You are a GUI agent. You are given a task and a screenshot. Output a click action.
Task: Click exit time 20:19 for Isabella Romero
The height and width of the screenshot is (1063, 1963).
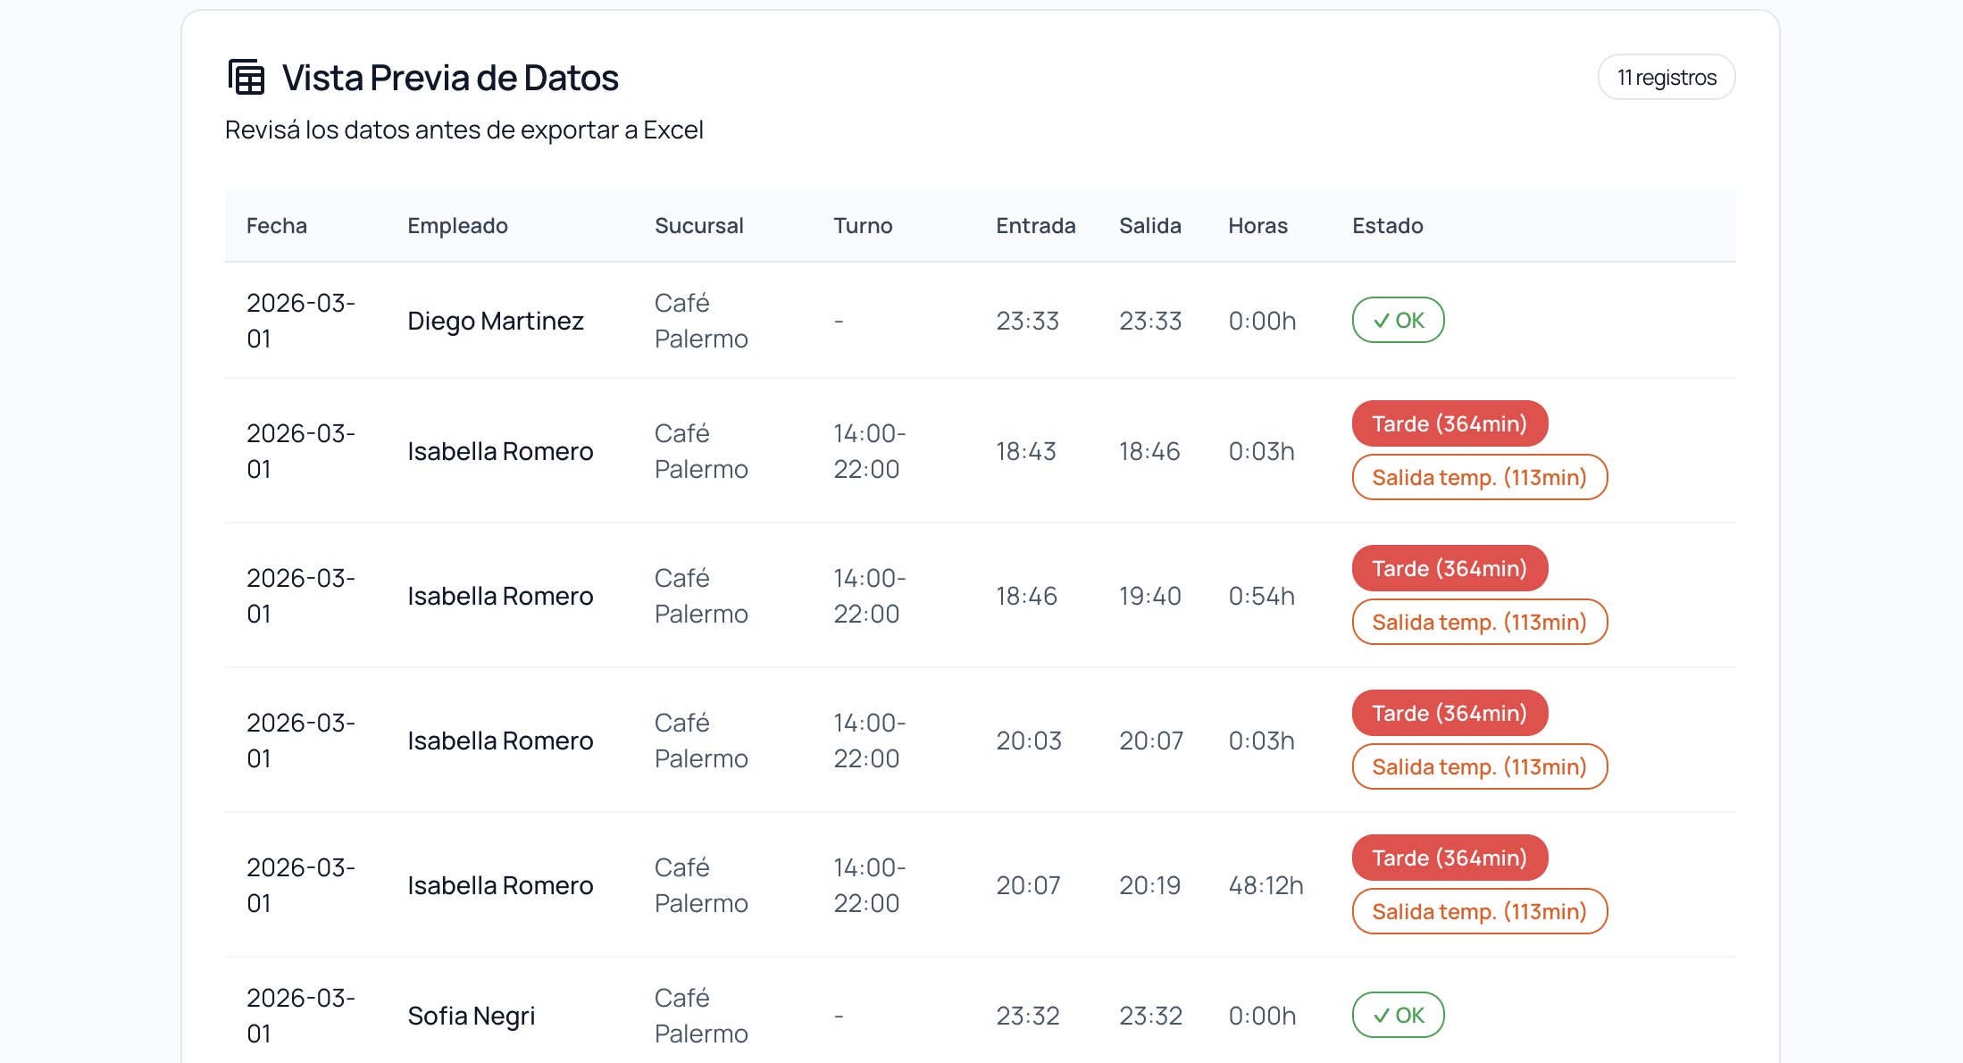(1149, 885)
